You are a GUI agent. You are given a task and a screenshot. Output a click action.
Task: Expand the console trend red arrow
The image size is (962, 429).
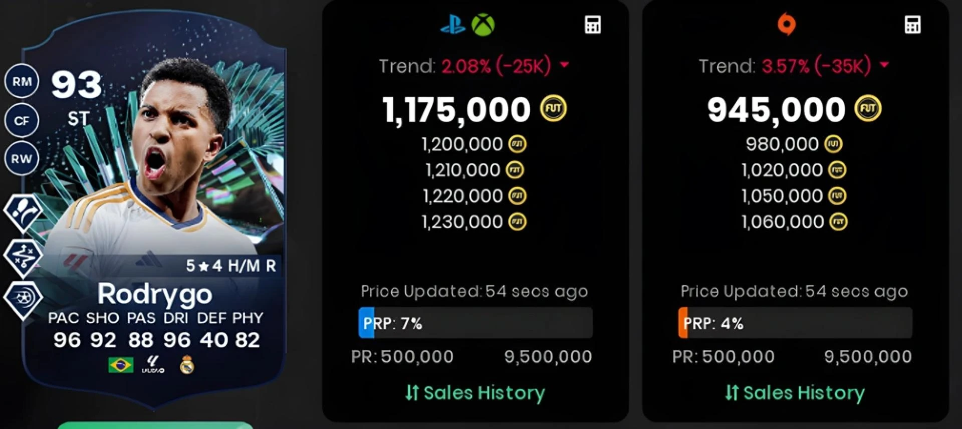[565, 65]
